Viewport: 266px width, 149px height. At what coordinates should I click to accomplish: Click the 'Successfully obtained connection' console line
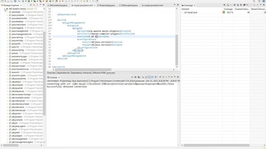pos(66,87)
